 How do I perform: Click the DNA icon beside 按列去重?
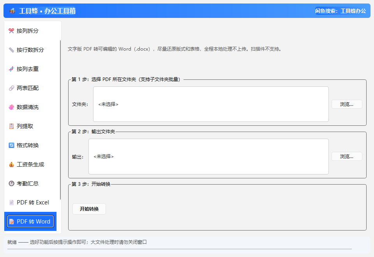point(11,69)
